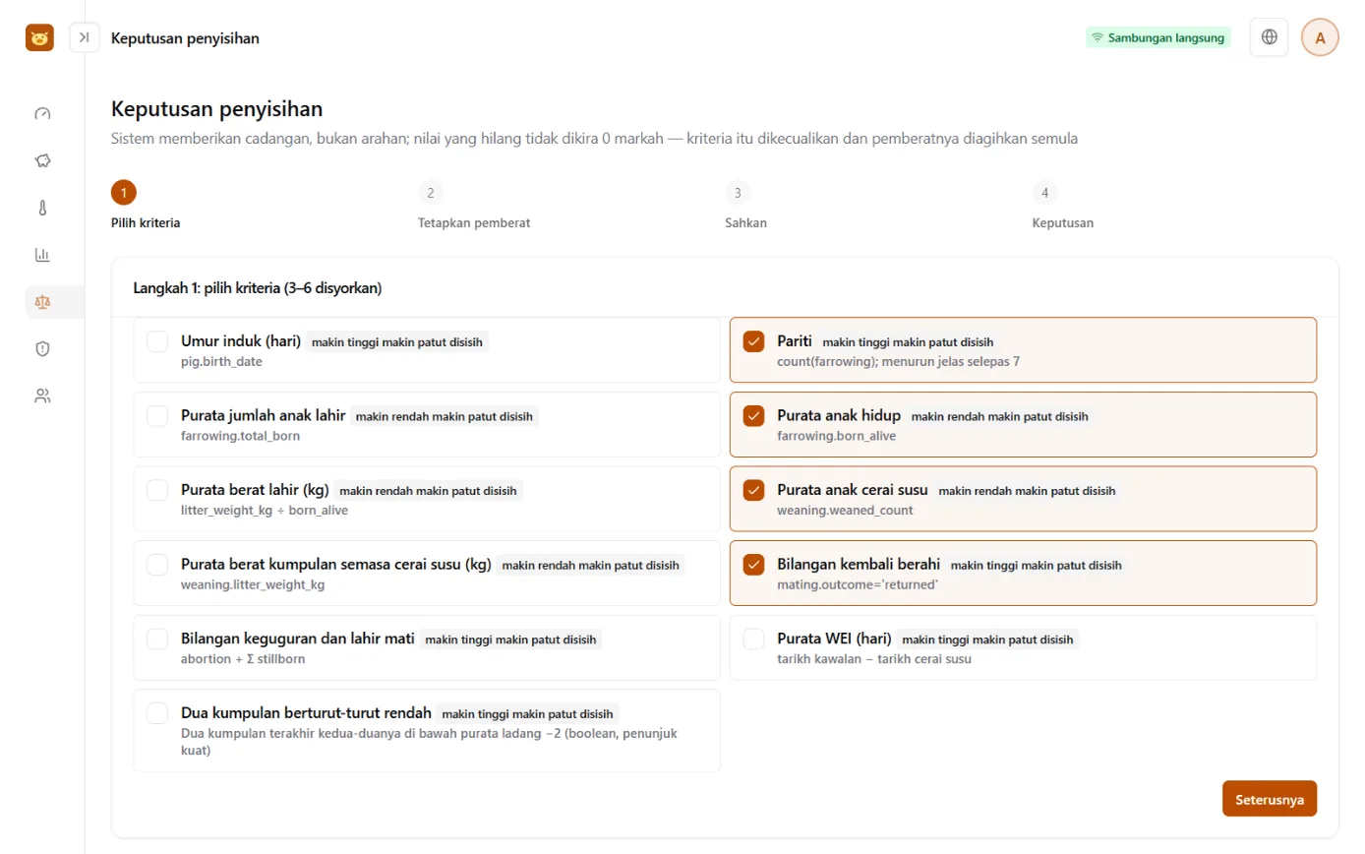Viewport: 1365px width, 854px height.
Task: Click the Langkah 1: pilih kriteria heading
Action: tap(258, 288)
